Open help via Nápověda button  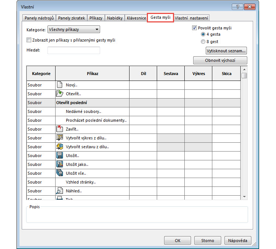pos(238,241)
